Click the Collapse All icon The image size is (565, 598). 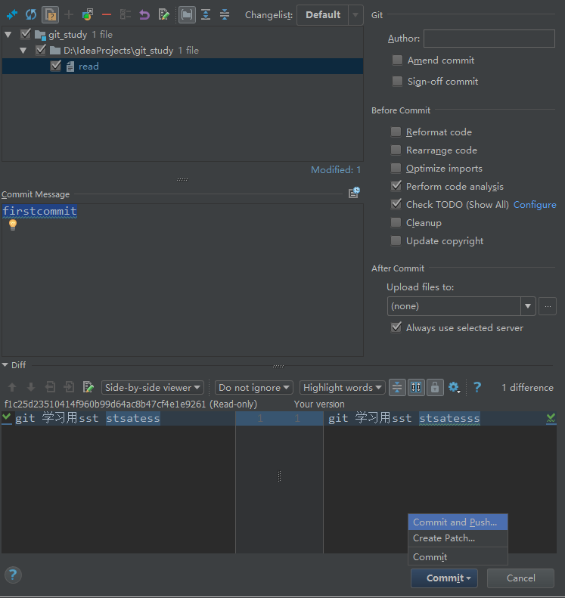225,14
